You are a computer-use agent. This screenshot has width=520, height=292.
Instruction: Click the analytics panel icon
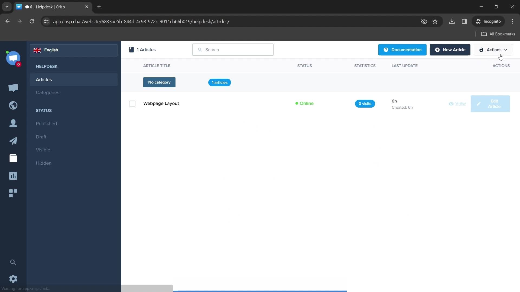click(13, 176)
